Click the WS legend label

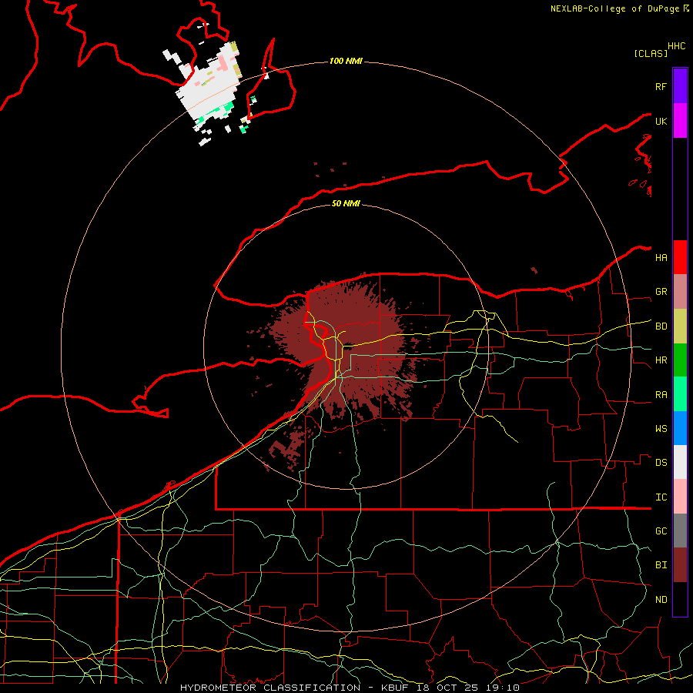(661, 429)
